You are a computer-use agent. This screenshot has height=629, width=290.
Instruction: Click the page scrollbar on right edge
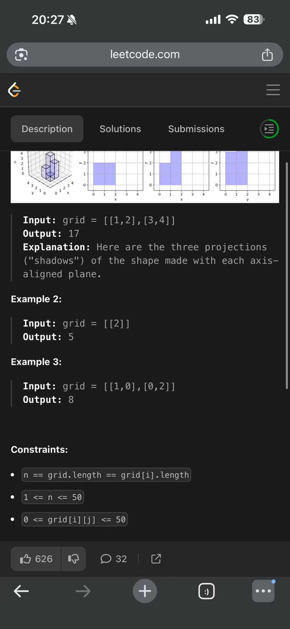[286, 272]
